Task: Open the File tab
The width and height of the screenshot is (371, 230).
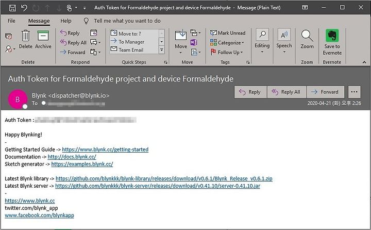Action: [11, 21]
